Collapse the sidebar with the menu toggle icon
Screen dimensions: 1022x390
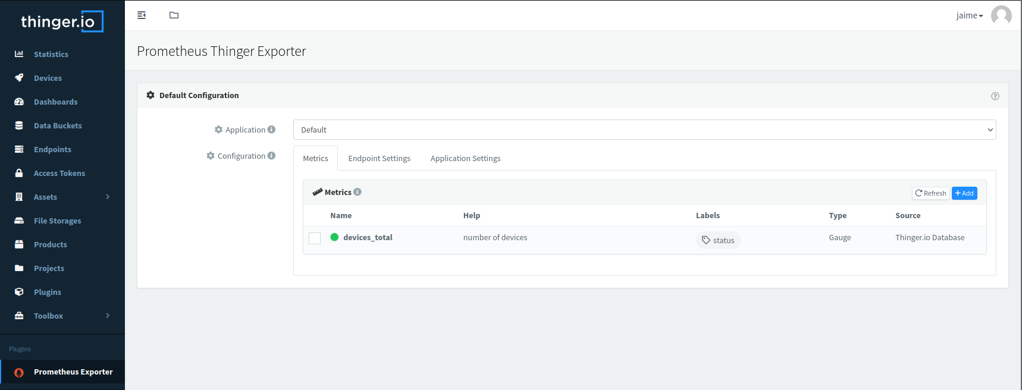click(142, 15)
